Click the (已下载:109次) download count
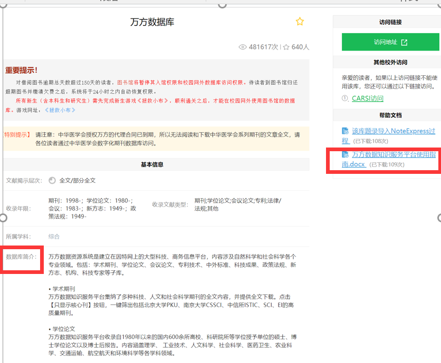This screenshot has width=441, height=363. click(x=387, y=165)
